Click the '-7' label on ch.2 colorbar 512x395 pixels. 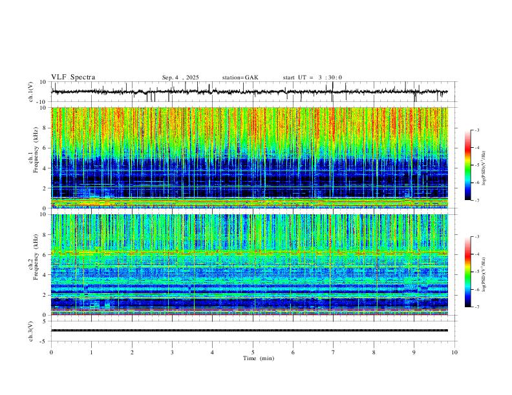tap(477, 307)
